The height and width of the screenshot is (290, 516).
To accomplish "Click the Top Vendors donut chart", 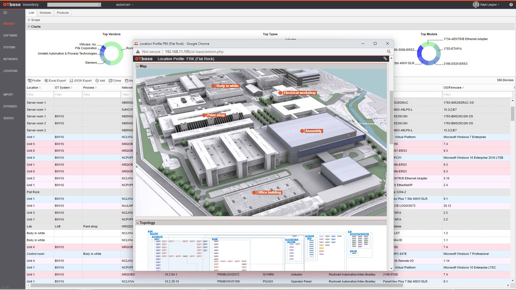I will point(112,53).
